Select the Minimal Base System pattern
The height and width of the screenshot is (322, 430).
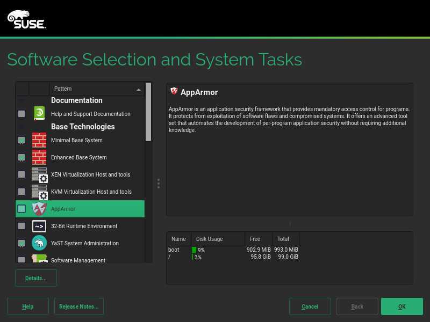(80, 140)
